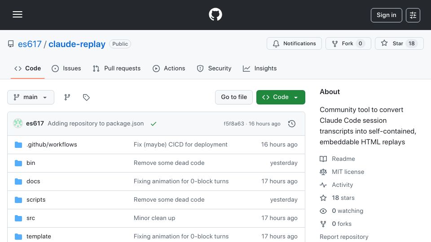The image size is (431, 242).
Task: Click the Notifications bell button
Action: tap(294, 43)
